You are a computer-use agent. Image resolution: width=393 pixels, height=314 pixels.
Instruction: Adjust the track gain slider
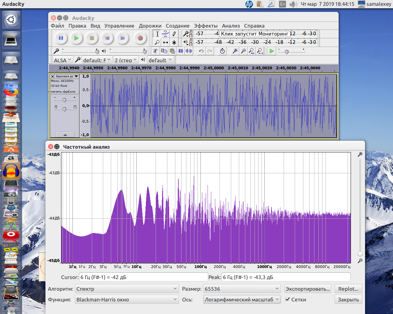64,100
